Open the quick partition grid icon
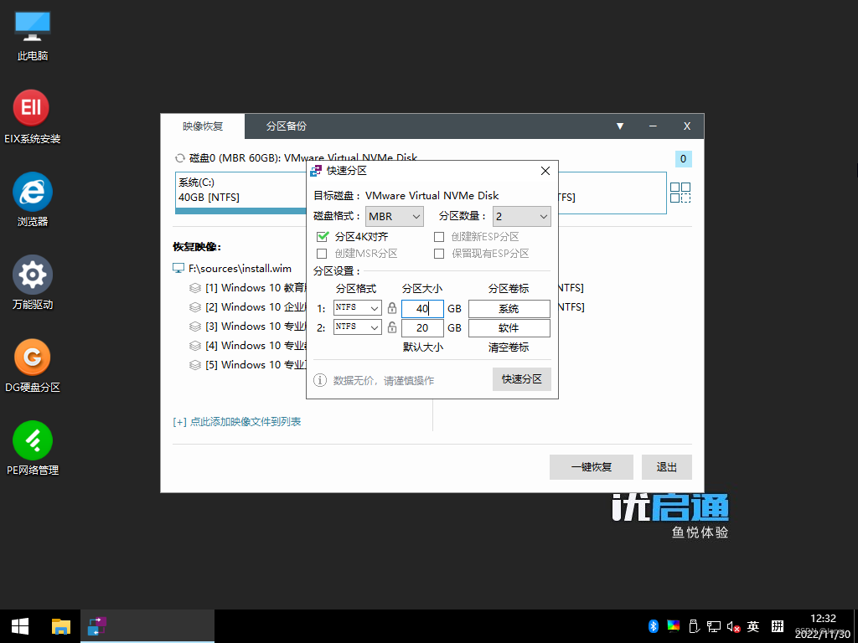 (x=680, y=193)
